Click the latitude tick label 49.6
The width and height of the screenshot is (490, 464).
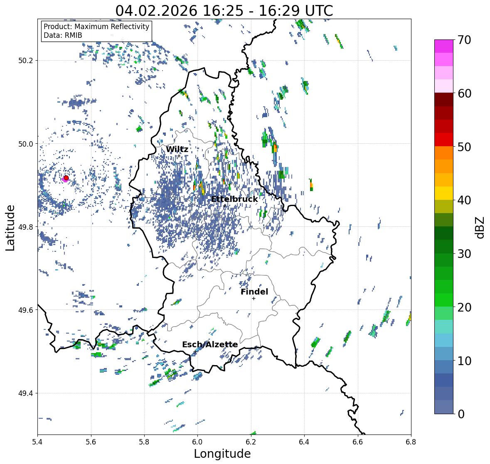click(x=25, y=310)
